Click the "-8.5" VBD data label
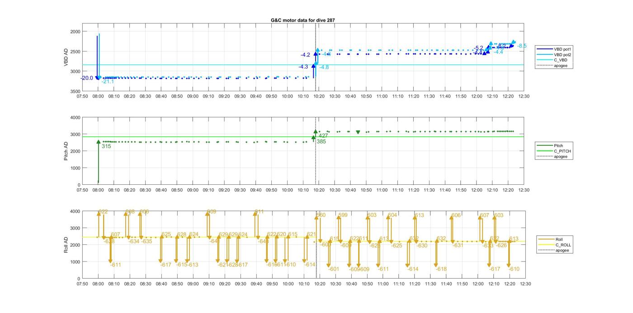 [x=522, y=46]
